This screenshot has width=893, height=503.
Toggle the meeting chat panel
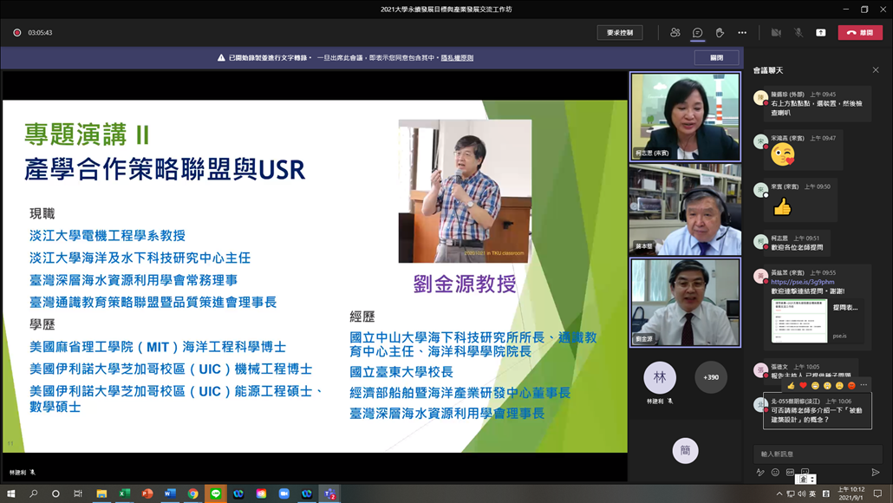point(697,32)
